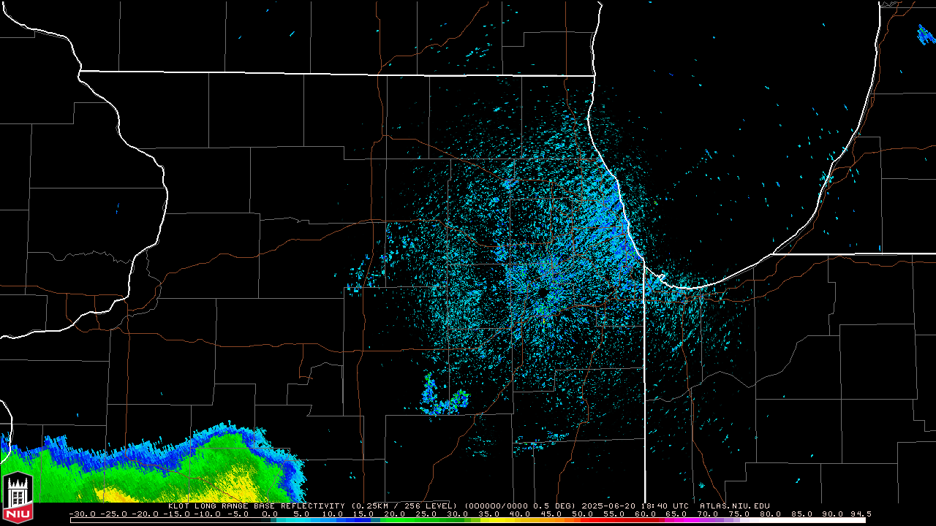Click the 75.0 scale label
This screenshot has width=936, height=526.
(739, 514)
